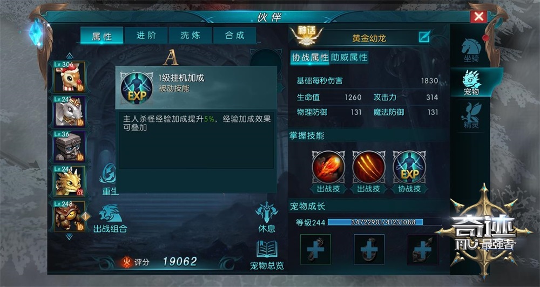Switch to the 助威属性 toggle
Image resolution: width=540 pixels, height=287 pixels.
[349, 57]
